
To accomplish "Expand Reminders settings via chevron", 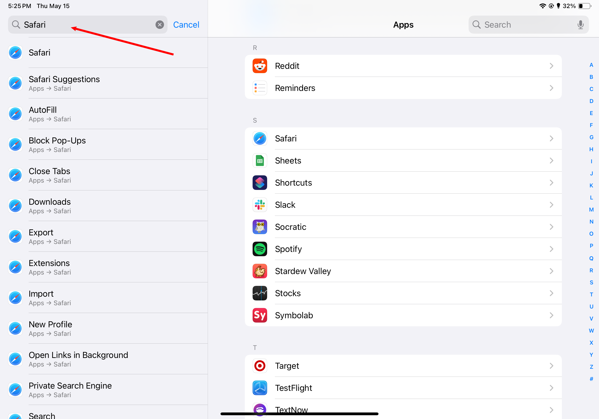I will point(551,88).
